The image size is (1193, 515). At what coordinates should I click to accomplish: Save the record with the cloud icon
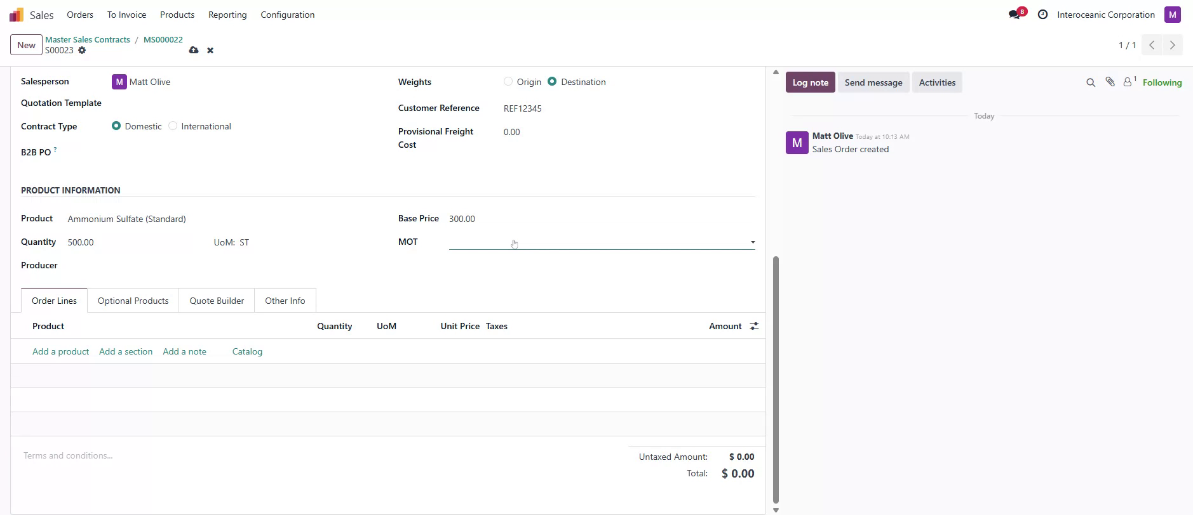[194, 50]
